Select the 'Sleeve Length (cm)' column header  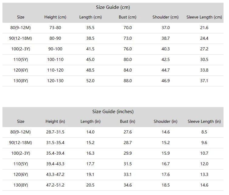click(204, 17)
